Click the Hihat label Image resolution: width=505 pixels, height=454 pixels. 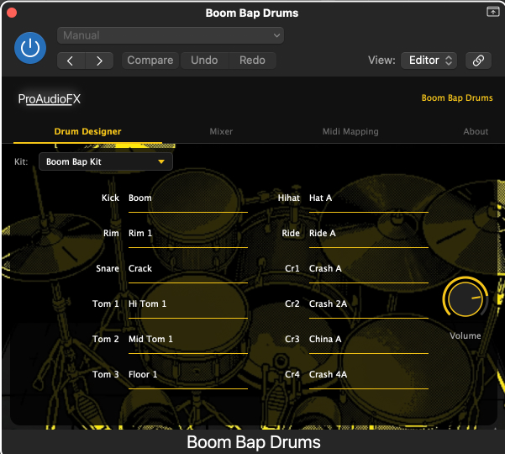click(289, 198)
